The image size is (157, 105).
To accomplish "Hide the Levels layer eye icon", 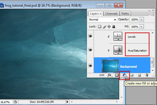I will tap(91, 36).
